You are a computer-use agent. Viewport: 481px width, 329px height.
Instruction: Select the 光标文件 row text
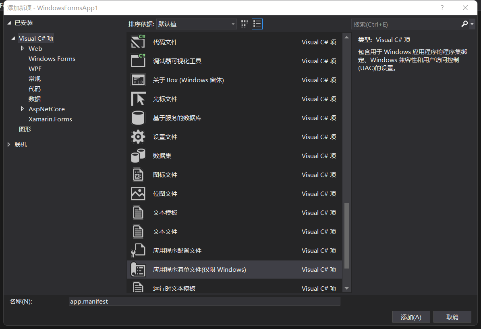(x=165, y=99)
